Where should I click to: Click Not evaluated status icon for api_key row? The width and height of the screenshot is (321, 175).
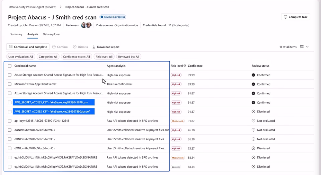(x=254, y=121)
